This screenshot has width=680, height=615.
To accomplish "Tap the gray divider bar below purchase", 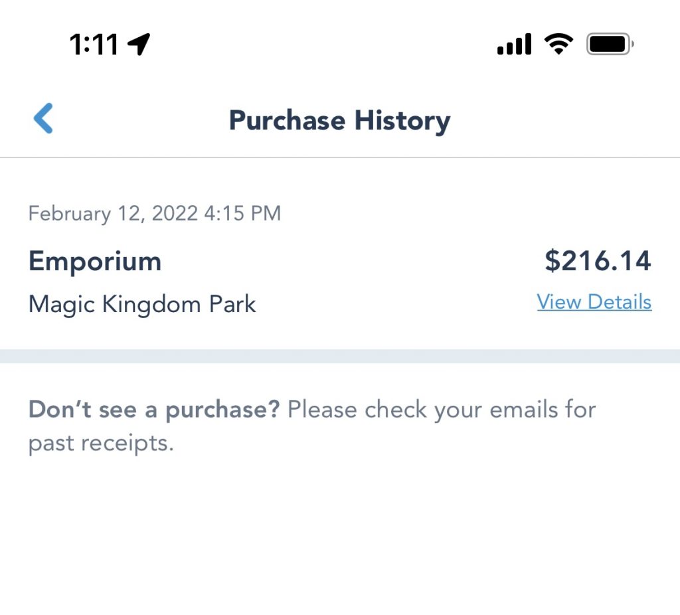I will (x=340, y=356).
